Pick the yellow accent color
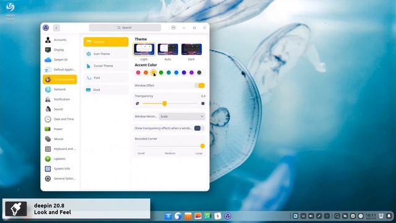The image size is (396, 223). click(x=153, y=72)
